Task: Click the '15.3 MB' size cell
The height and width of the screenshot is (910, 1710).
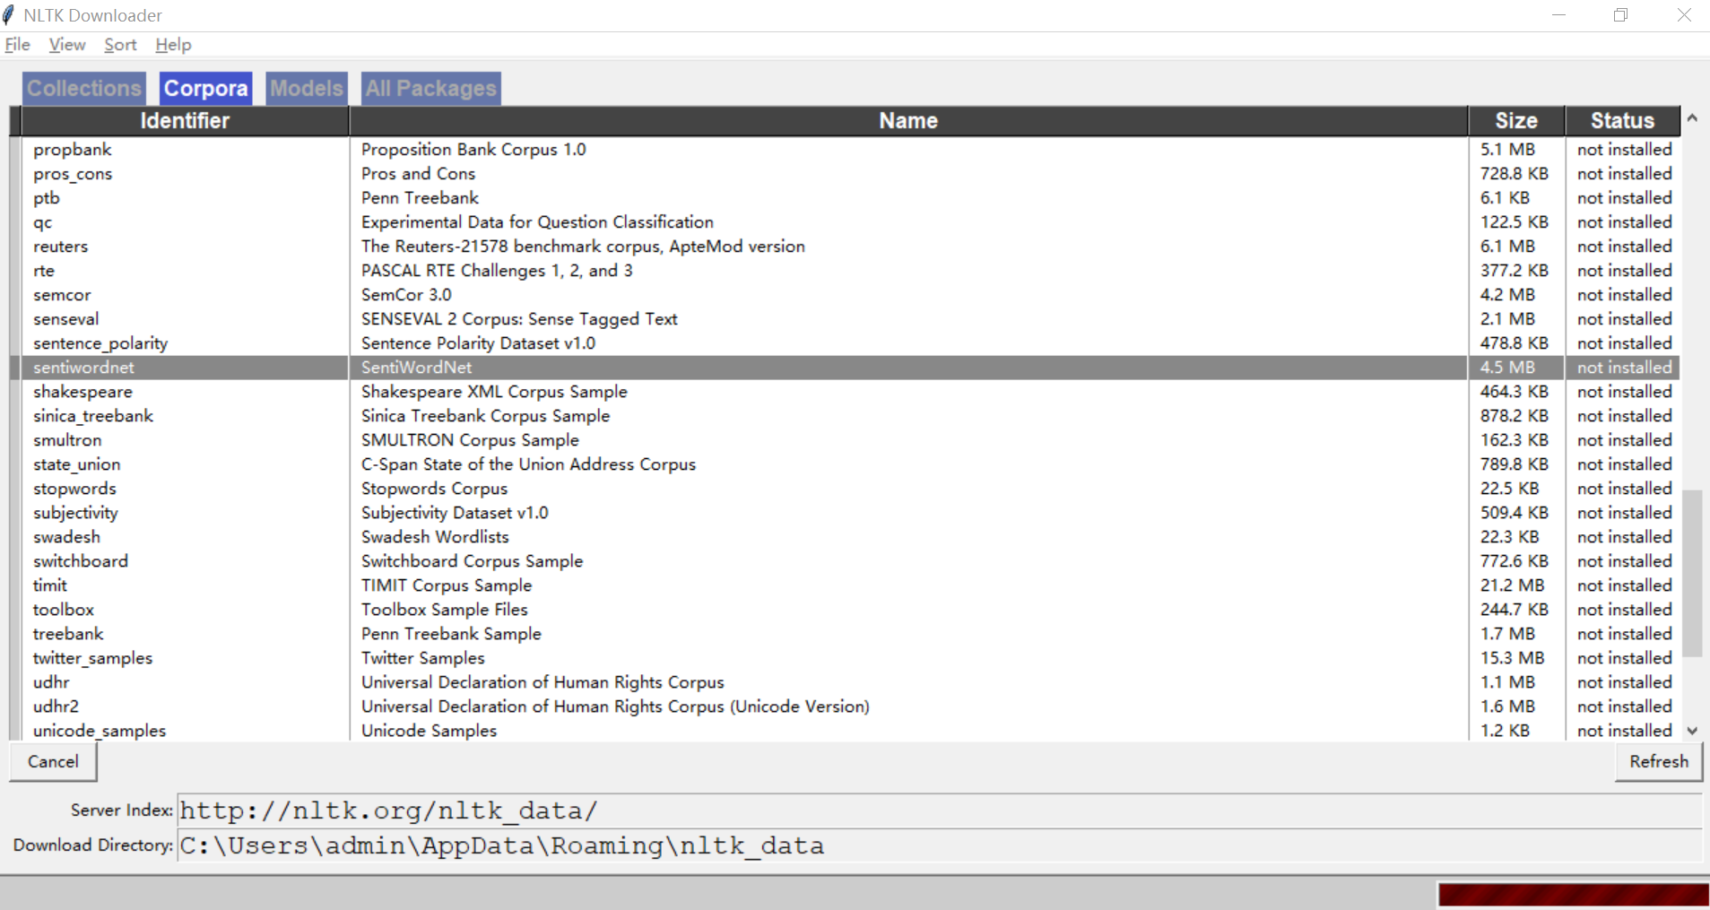Action: coord(1512,658)
